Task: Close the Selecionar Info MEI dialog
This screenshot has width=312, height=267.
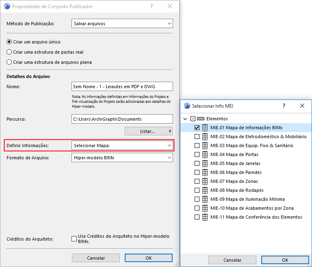Action: (302, 106)
